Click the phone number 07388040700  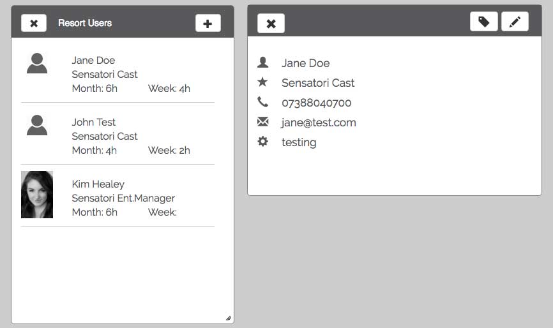[316, 103]
